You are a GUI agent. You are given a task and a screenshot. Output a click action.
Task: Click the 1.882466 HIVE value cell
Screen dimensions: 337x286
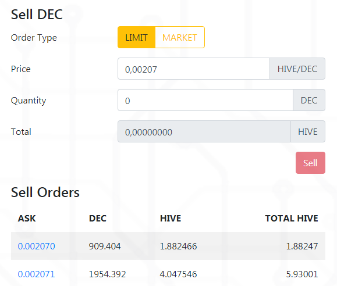(178, 246)
